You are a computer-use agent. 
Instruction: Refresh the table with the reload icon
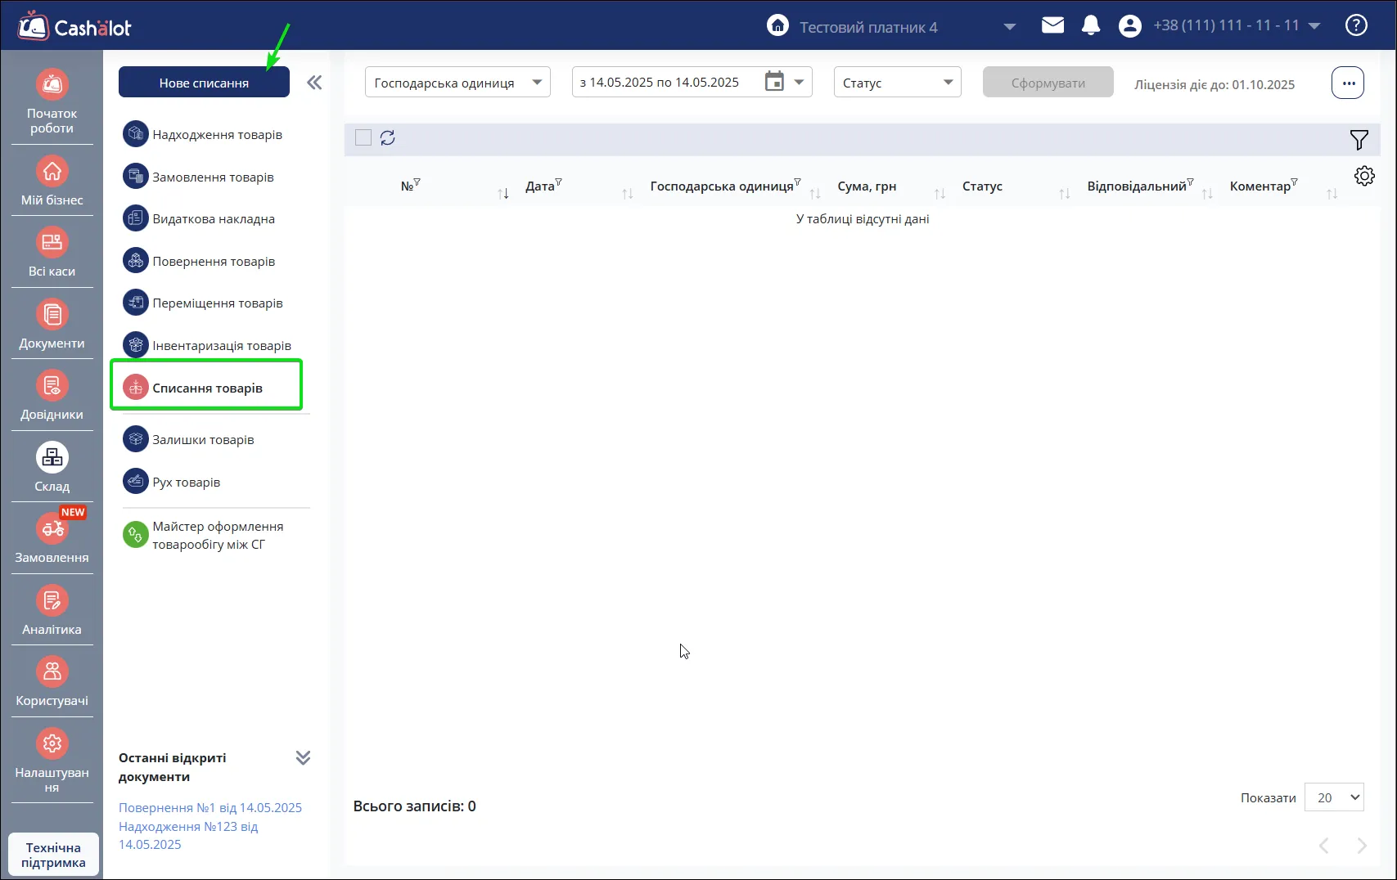[388, 138]
